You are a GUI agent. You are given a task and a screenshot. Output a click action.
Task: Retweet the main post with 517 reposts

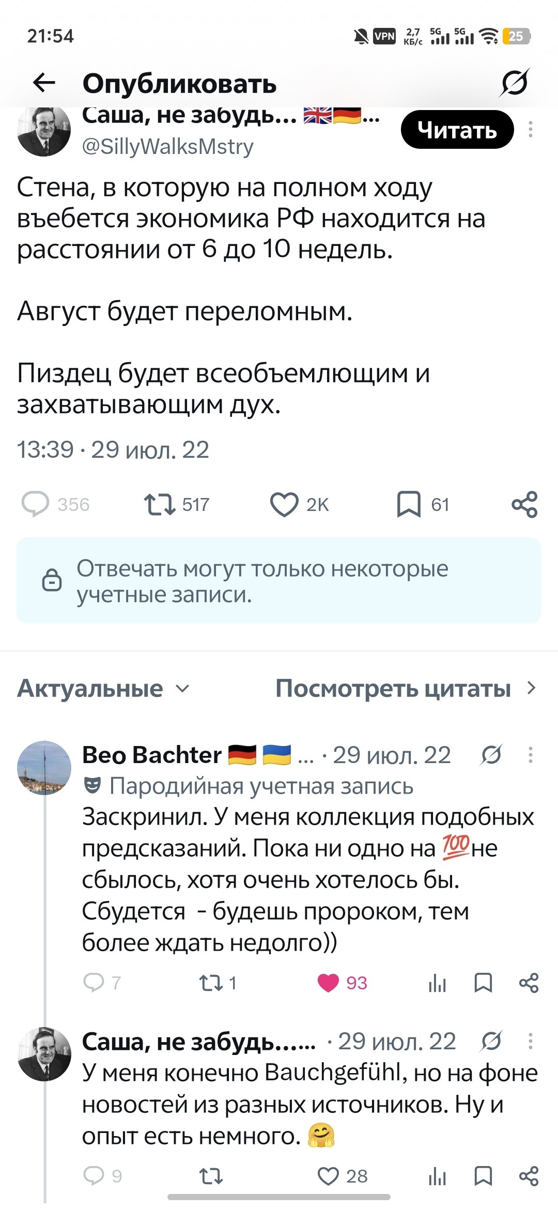click(160, 505)
